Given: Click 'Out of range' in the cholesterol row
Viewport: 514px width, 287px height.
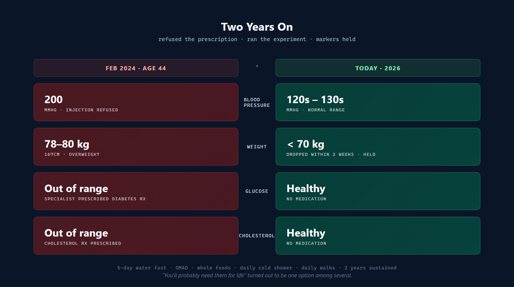Looking at the screenshot, I should 76,233.
